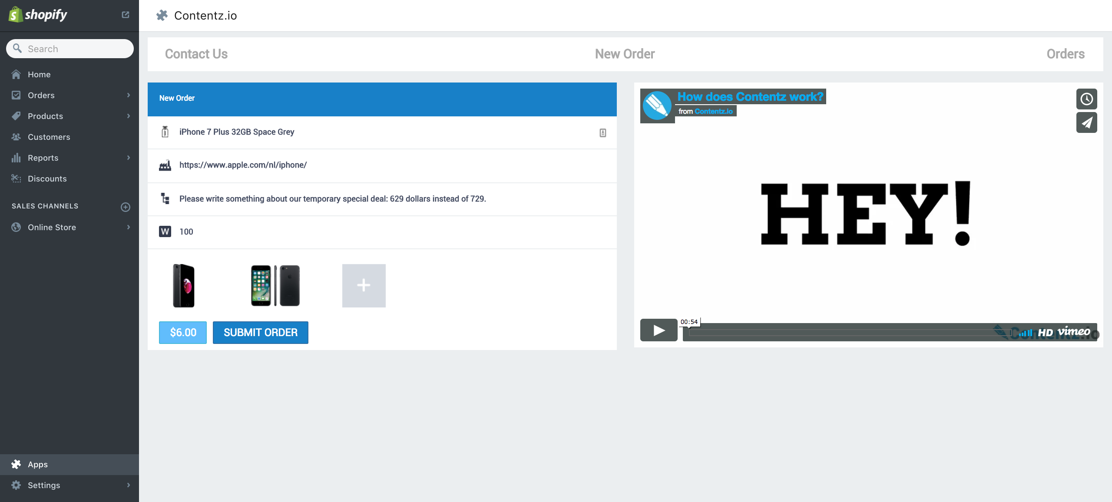The height and width of the screenshot is (502, 1112).
Task: Click the factory icon next to URL
Action: pyautogui.click(x=165, y=165)
